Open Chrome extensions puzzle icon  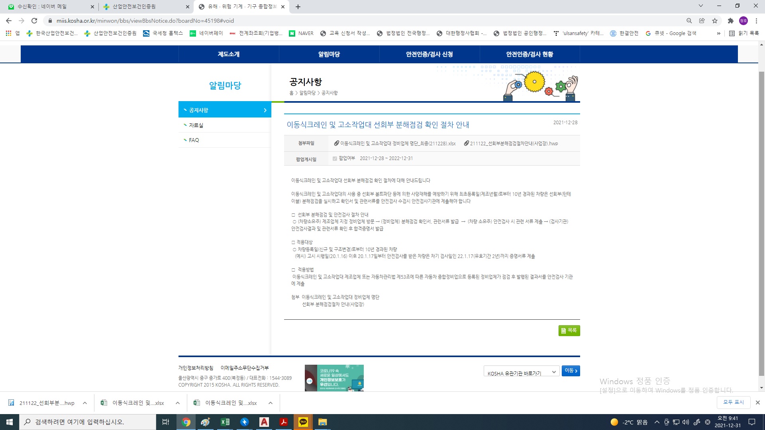(730, 21)
